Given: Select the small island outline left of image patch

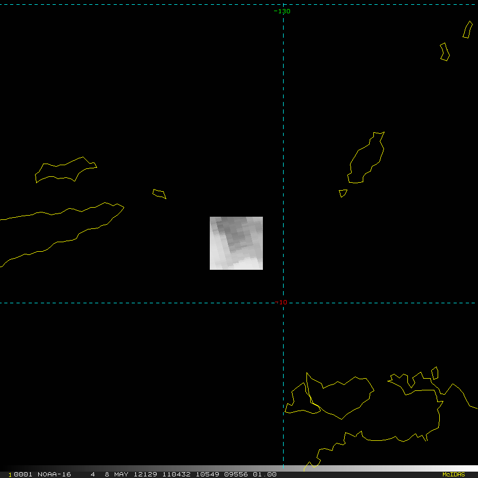Looking at the screenshot, I should pyautogui.click(x=159, y=194).
